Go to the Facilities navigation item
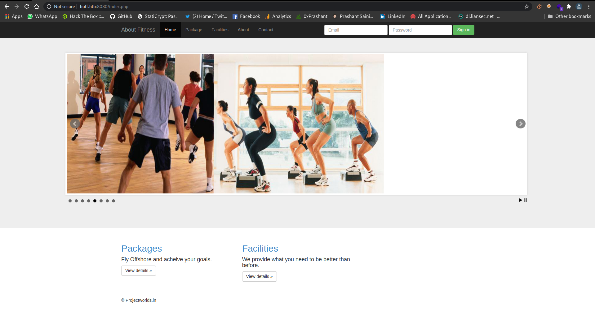 [220, 30]
